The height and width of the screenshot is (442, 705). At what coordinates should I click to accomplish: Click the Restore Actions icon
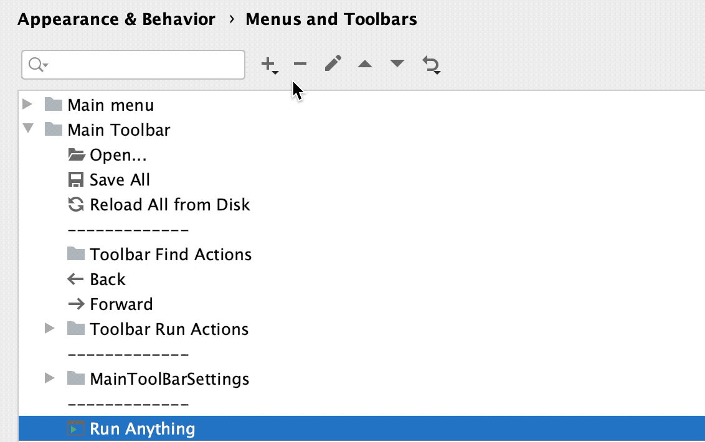point(431,63)
